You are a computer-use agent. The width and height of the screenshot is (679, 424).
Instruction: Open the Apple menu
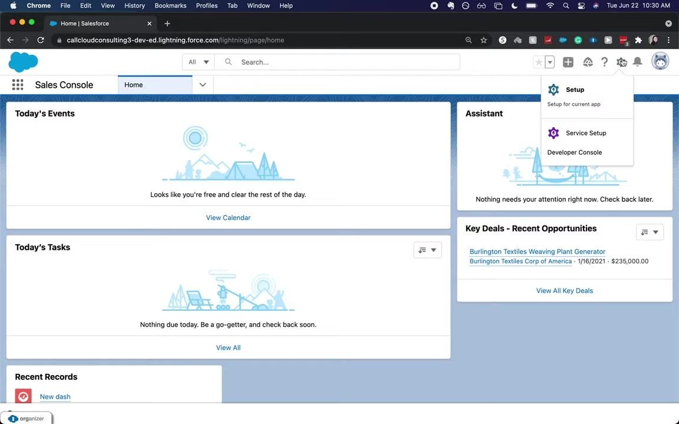[13, 6]
